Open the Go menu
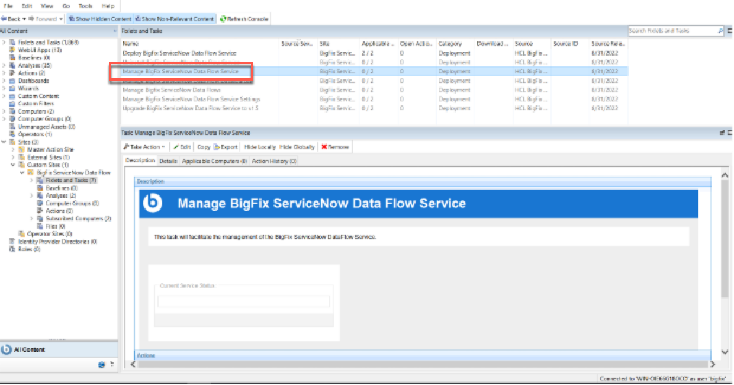The image size is (734, 385). click(66, 6)
